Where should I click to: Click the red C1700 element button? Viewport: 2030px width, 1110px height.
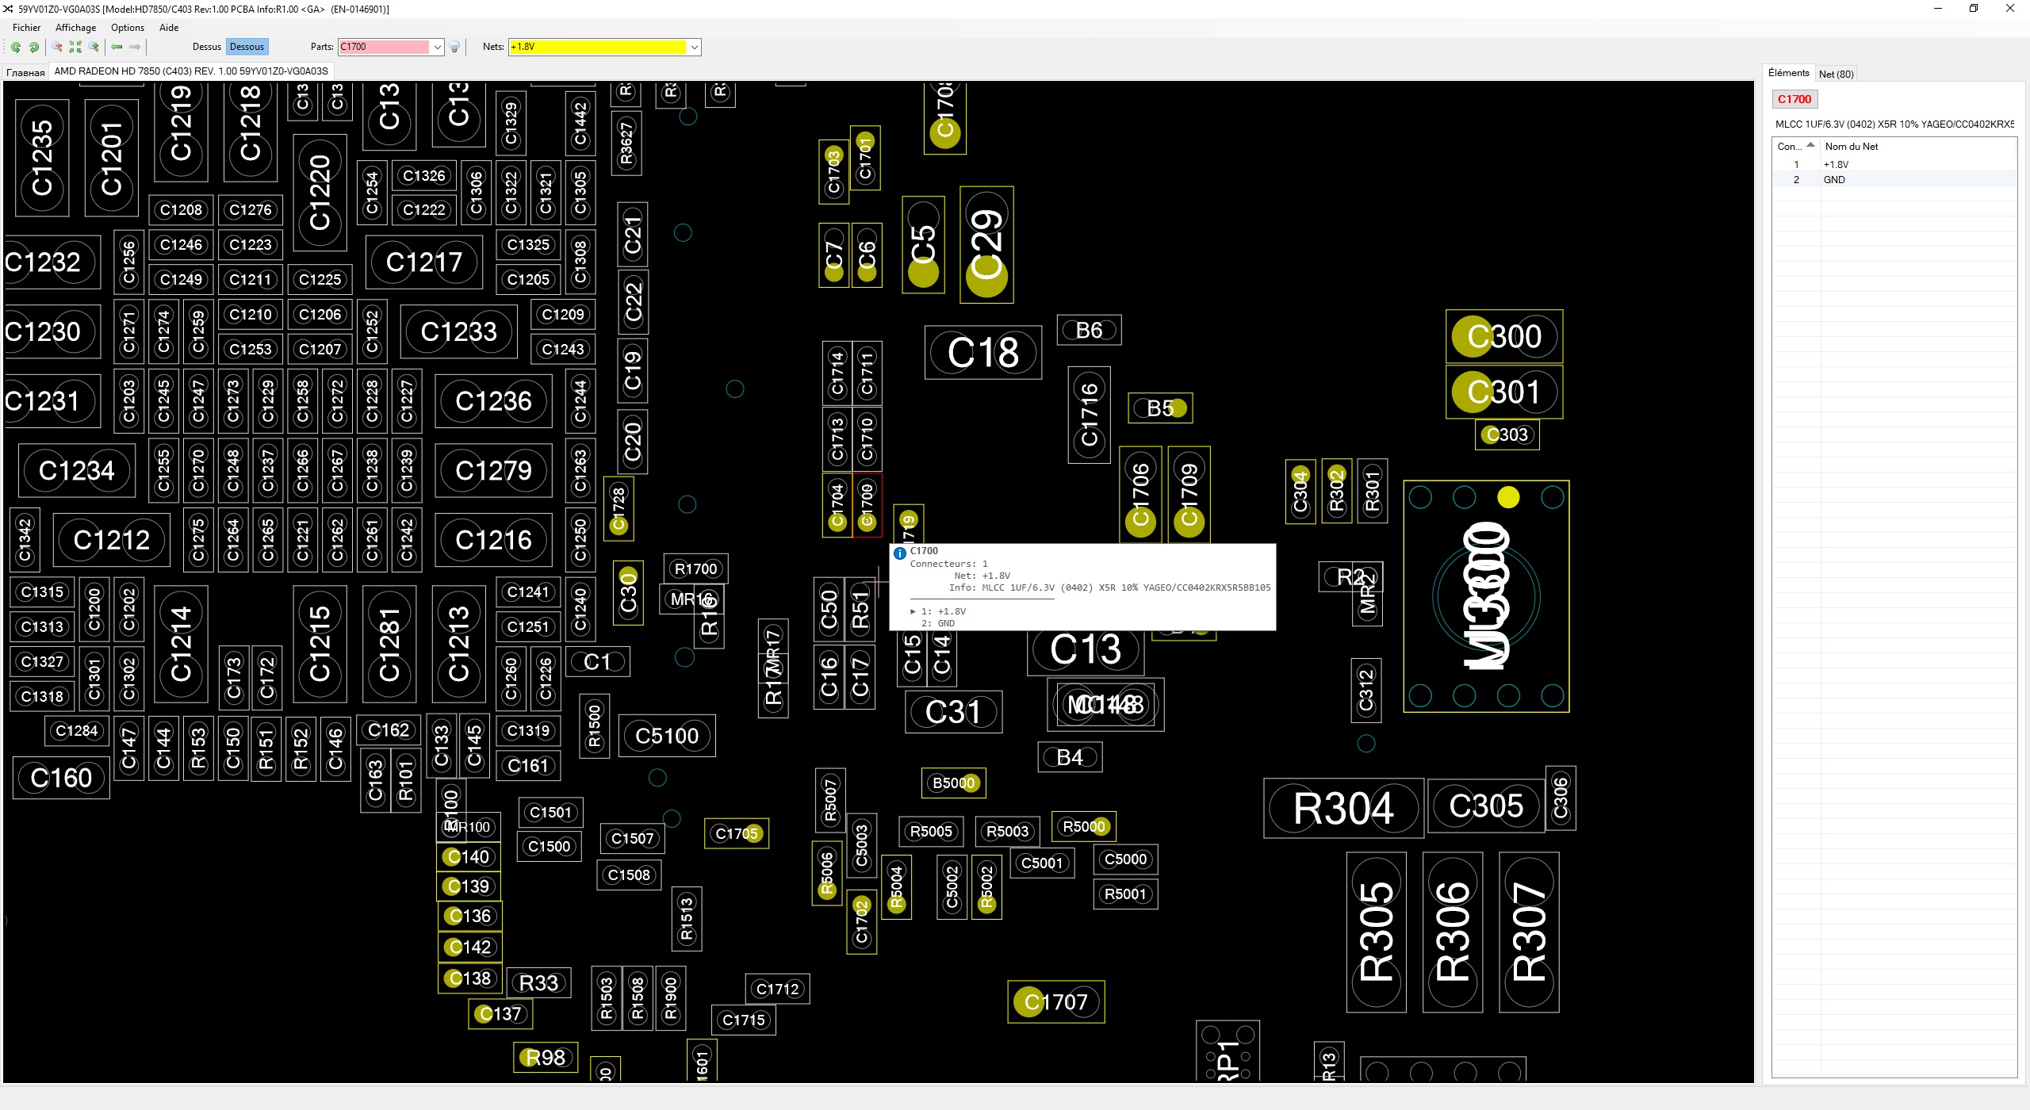pos(1794,99)
